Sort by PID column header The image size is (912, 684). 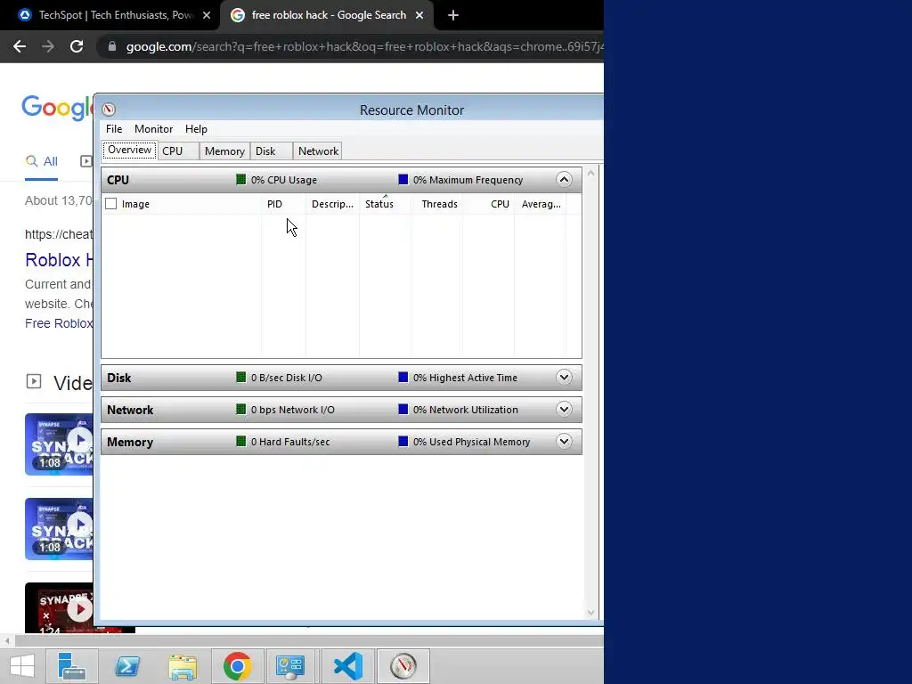(x=283, y=204)
